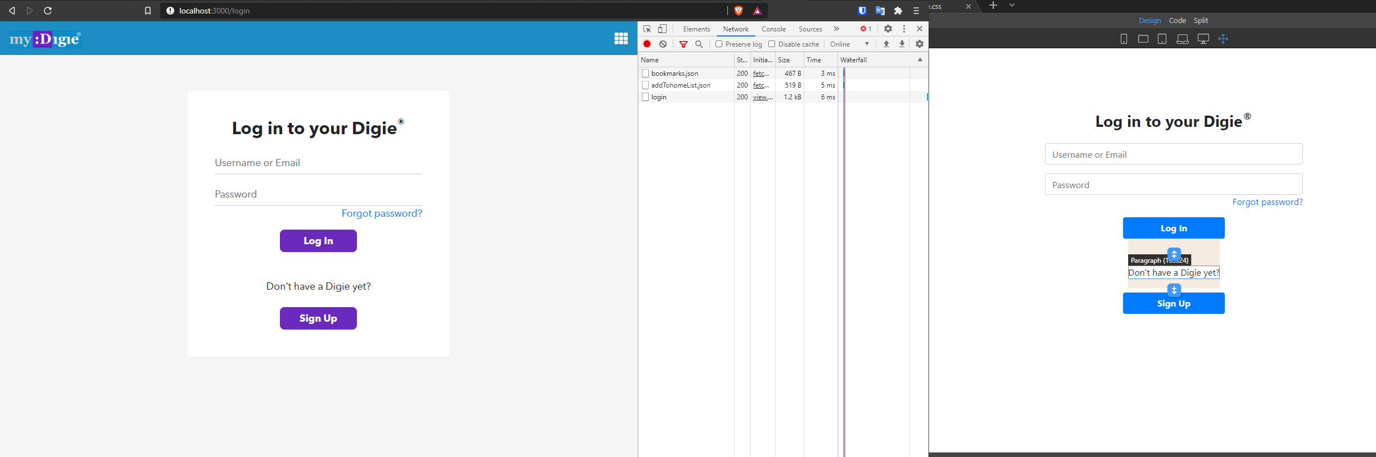Image resolution: width=1376 pixels, height=457 pixels.
Task: Open the Online throttling dropdown
Action: coord(849,44)
